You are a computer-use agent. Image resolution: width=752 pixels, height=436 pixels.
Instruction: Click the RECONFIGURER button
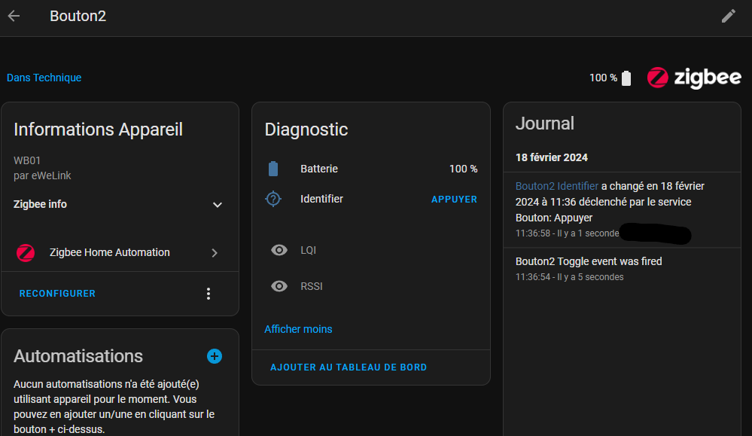[x=57, y=294]
